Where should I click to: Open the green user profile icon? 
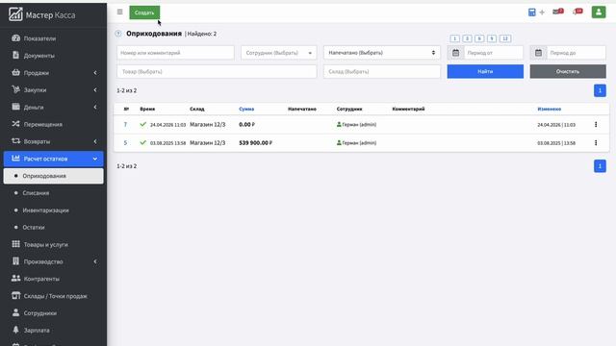coord(599,12)
